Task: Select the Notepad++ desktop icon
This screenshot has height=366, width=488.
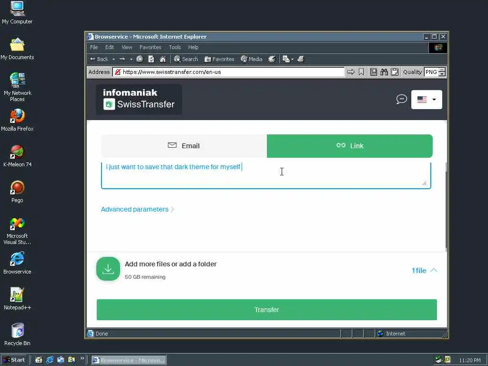Action: [x=17, y=299]
